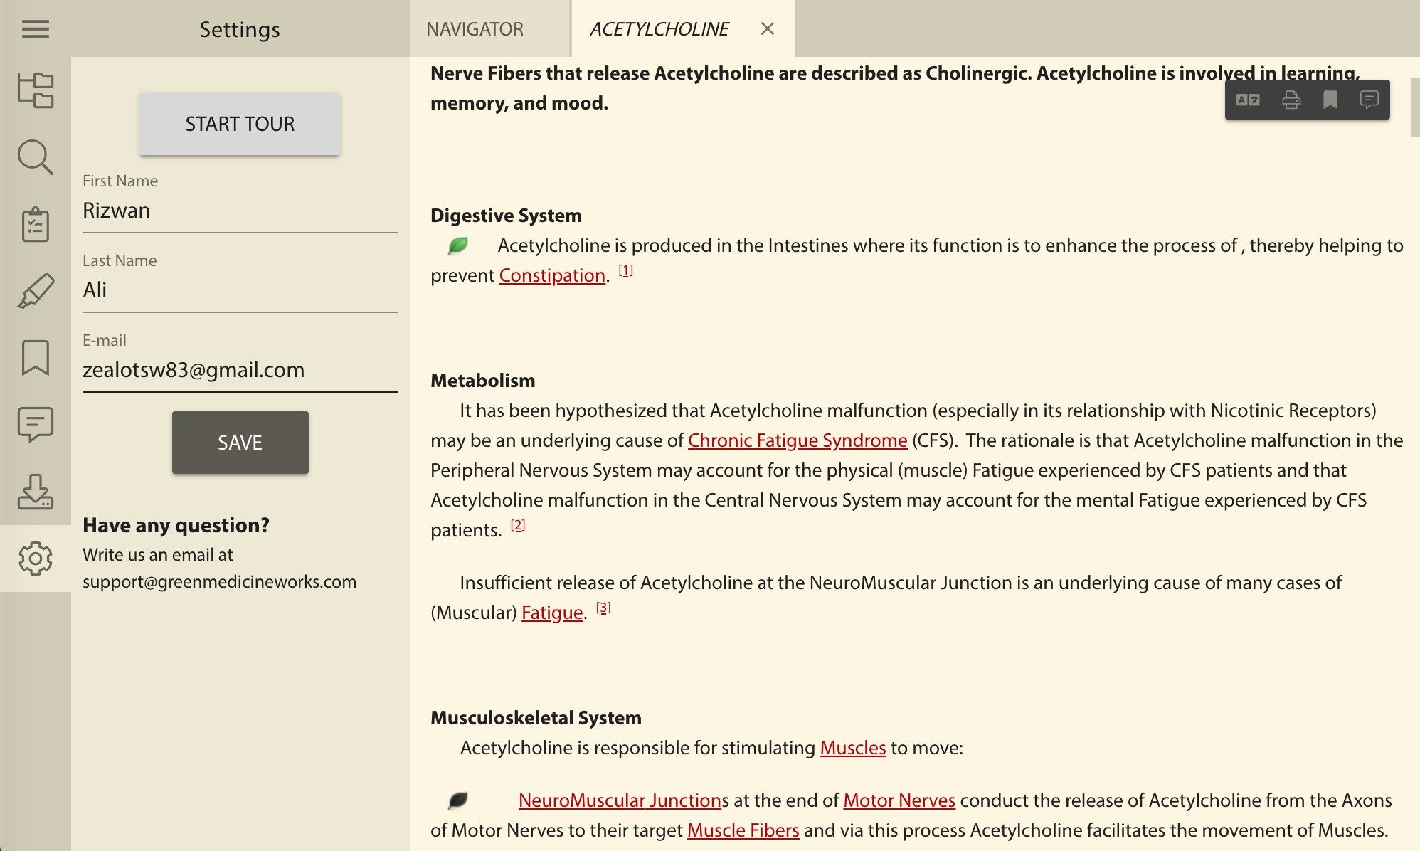Close the Acetylcholine tab
This screenshot has width=1420, height=851.
pyautogui.click(x=767, y=28)
